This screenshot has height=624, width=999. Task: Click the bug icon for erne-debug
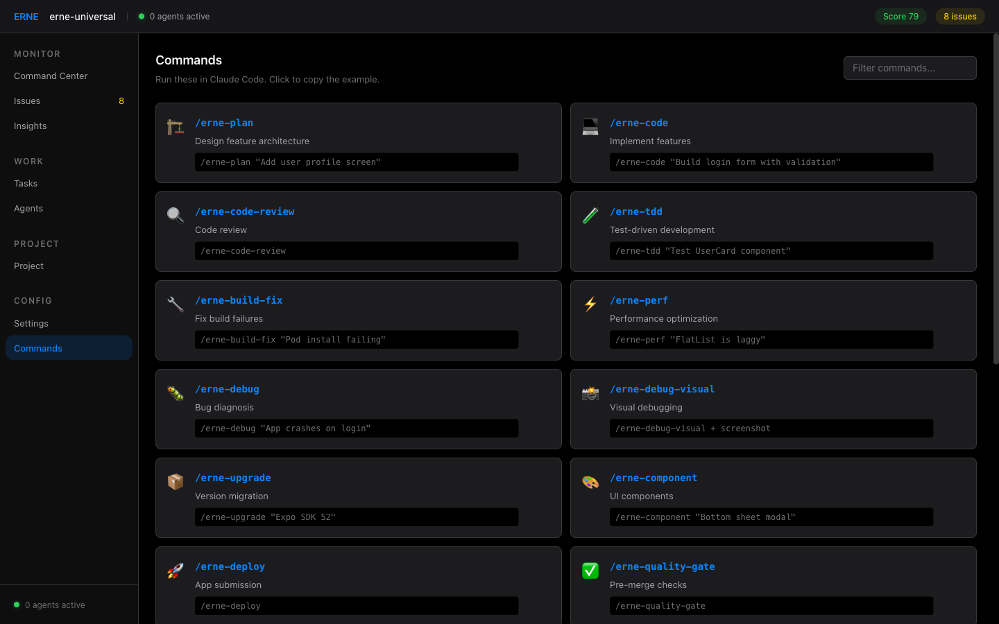coord(175,393)
